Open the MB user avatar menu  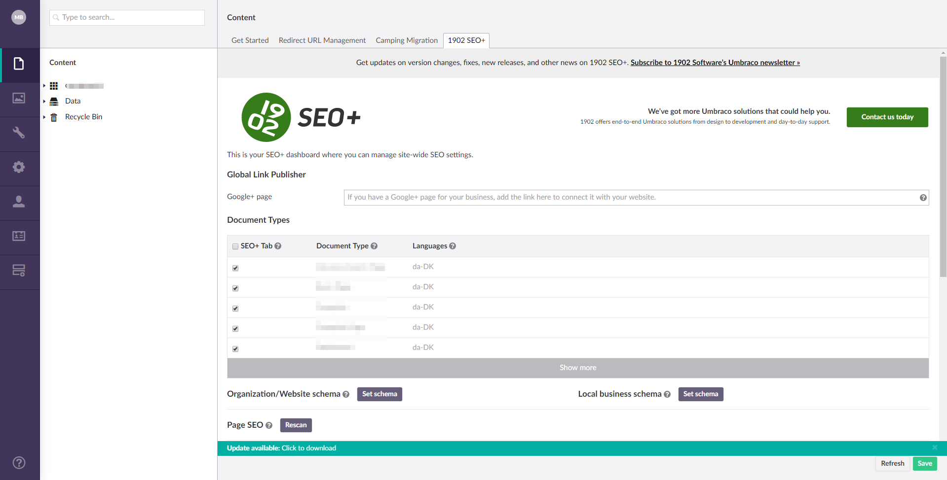click(19, 17)
